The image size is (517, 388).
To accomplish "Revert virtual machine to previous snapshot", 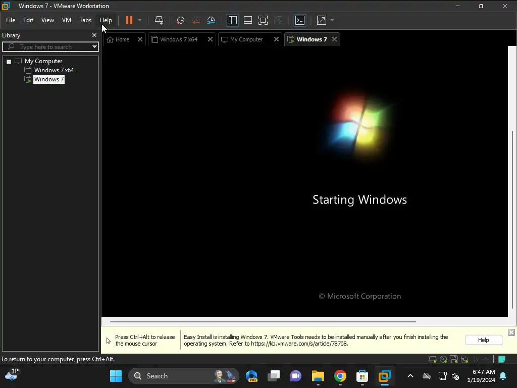I will coord(196,20).
